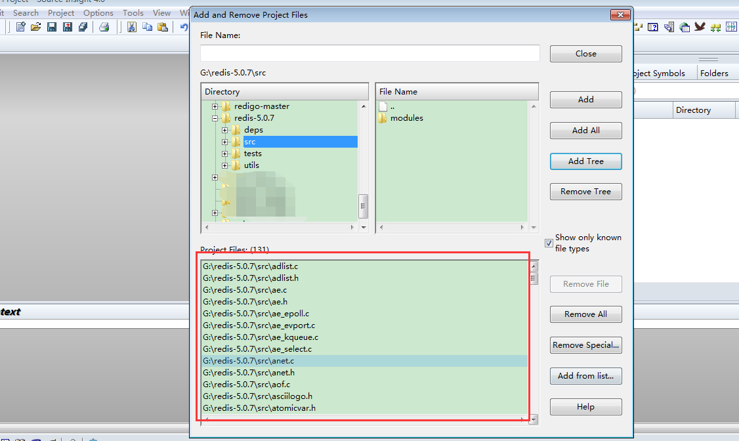Image resolution: width=739 pixels, height=441 pixels.
Task: Open the Search menu
Action: point(26,12)
